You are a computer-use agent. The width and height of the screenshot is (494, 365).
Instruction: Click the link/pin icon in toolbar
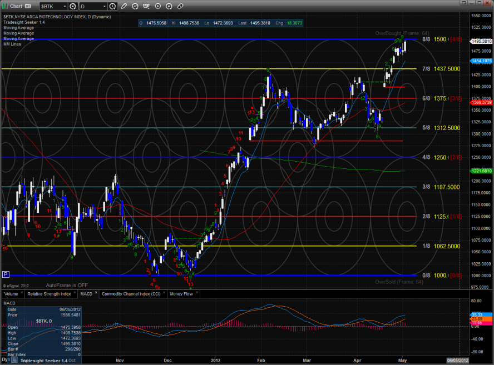click(x=180, y=6)
